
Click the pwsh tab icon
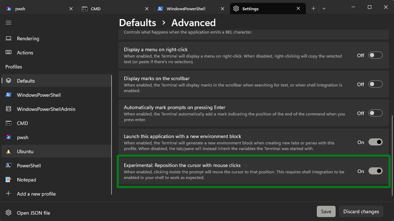click(9, 9)
